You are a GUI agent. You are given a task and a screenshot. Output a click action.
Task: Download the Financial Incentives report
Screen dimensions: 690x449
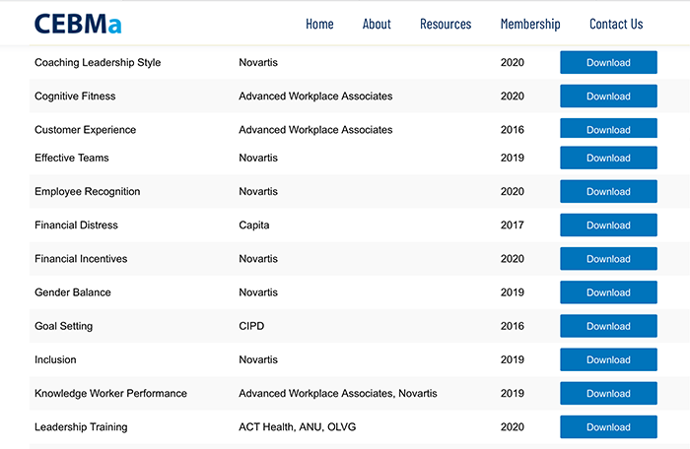click(608, 259)
